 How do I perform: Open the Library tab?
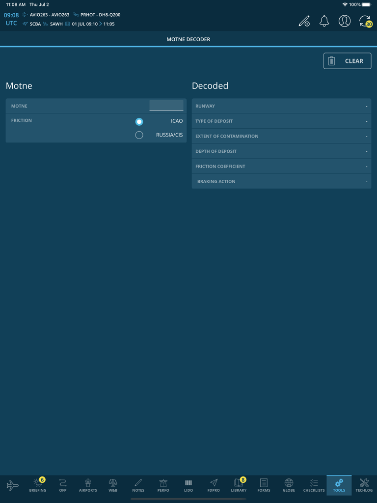tap(239, 485)
